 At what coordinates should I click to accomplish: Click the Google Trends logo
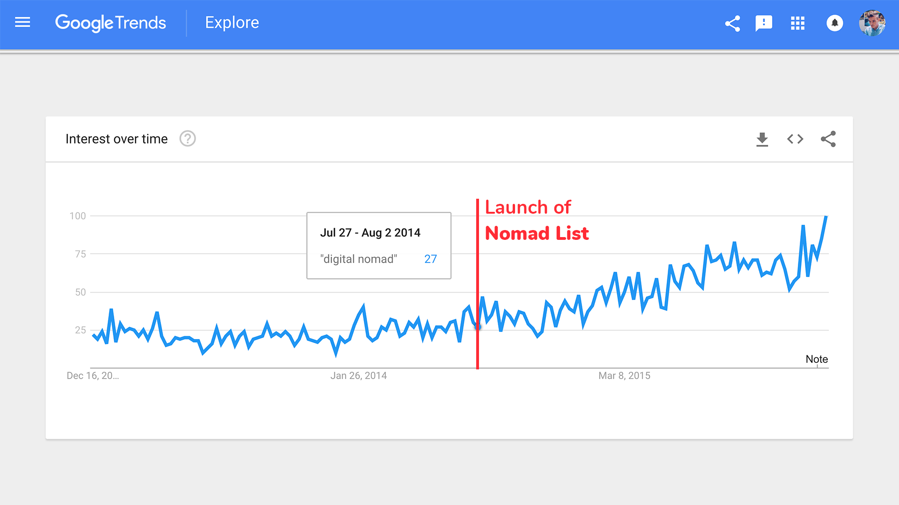(111, 22)
